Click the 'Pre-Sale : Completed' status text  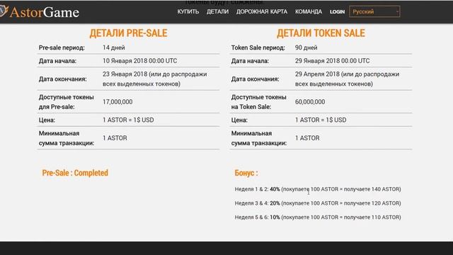75,173
